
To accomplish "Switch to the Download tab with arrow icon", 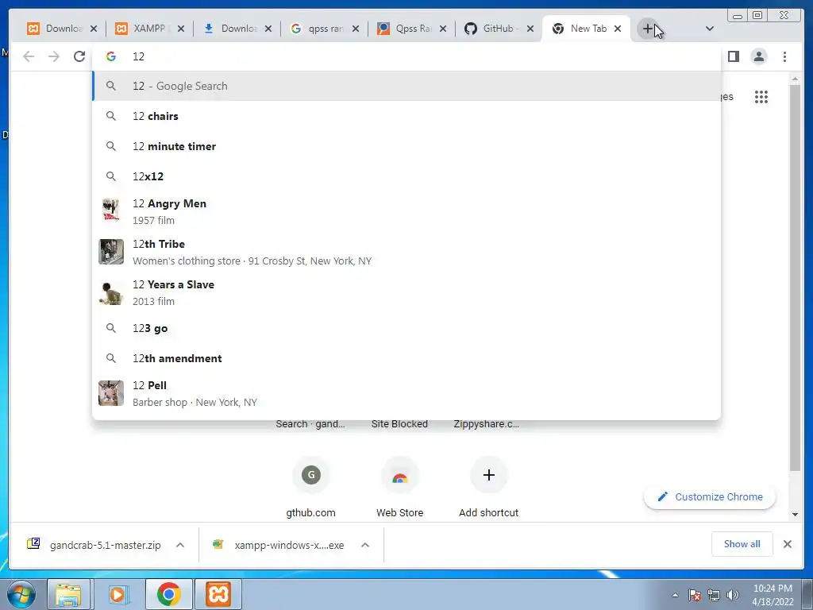I will pyautogui.click(x=229, y=29).
